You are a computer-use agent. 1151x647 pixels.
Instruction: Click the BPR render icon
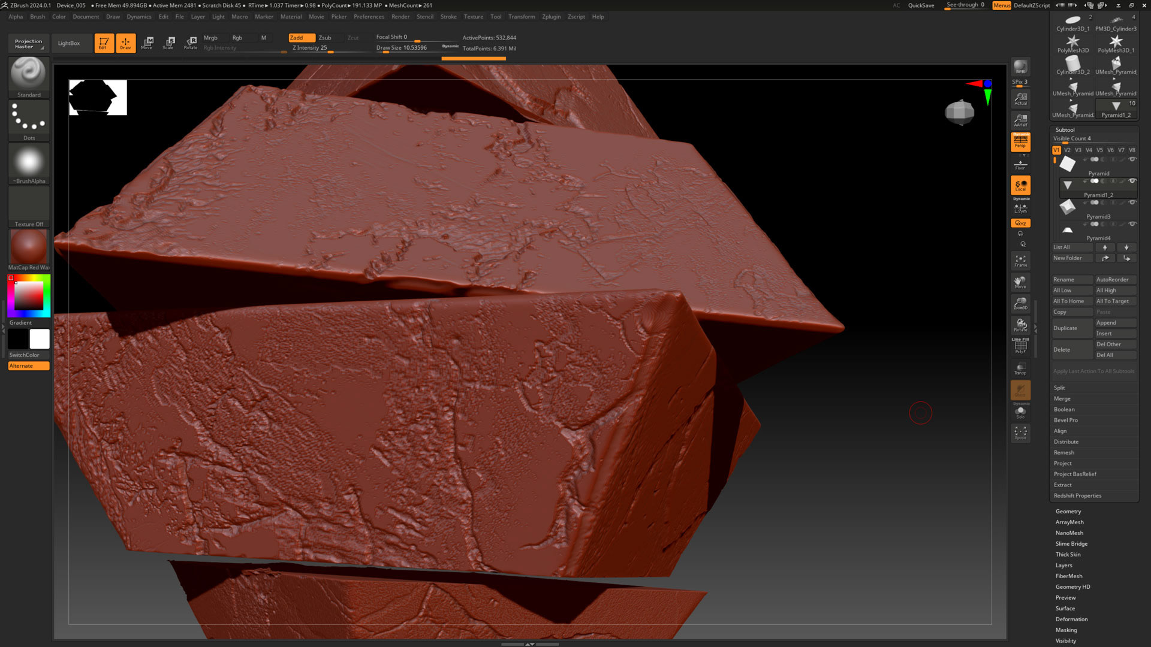tap(1020, 67)
